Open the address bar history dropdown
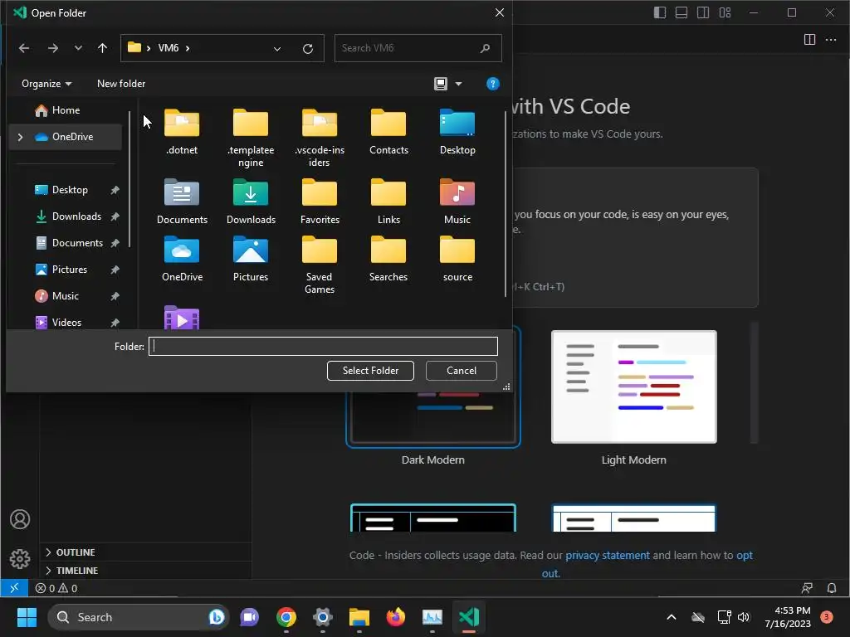Screen dimensions: 850x637 coord(277,49)
